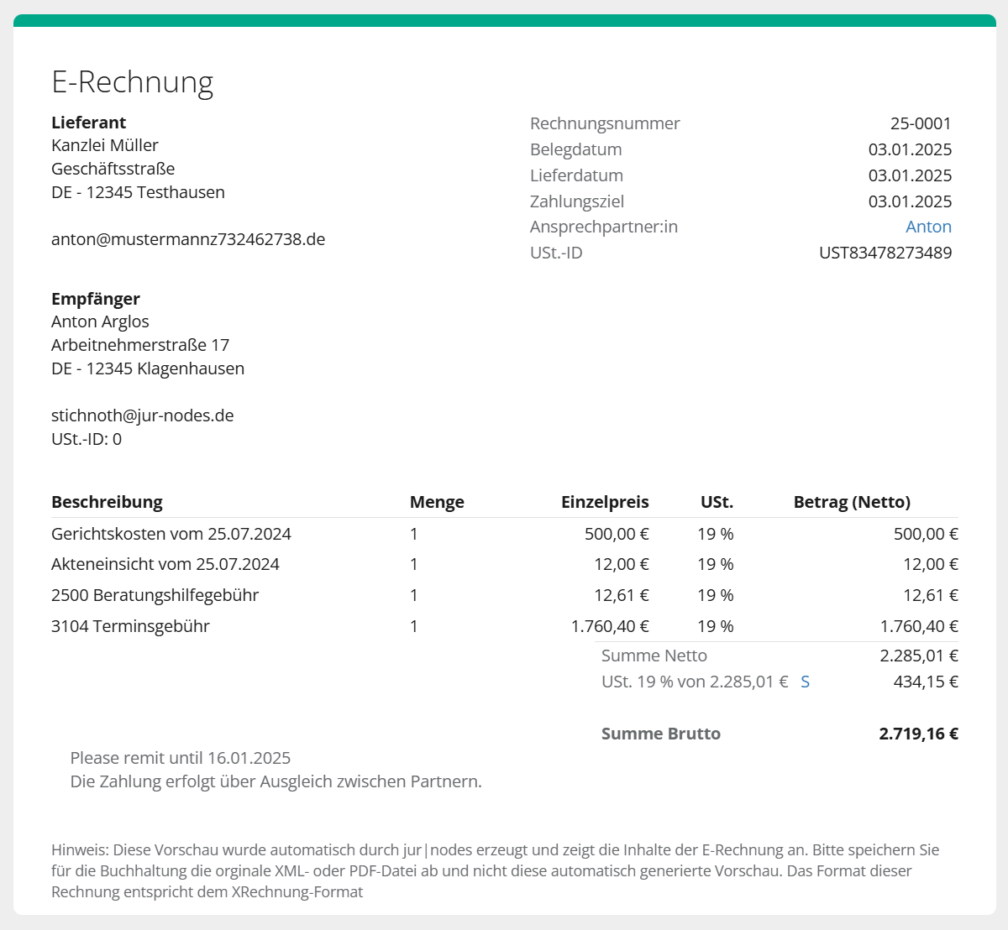Click the E-Rechnung heading

pos(133,81)
